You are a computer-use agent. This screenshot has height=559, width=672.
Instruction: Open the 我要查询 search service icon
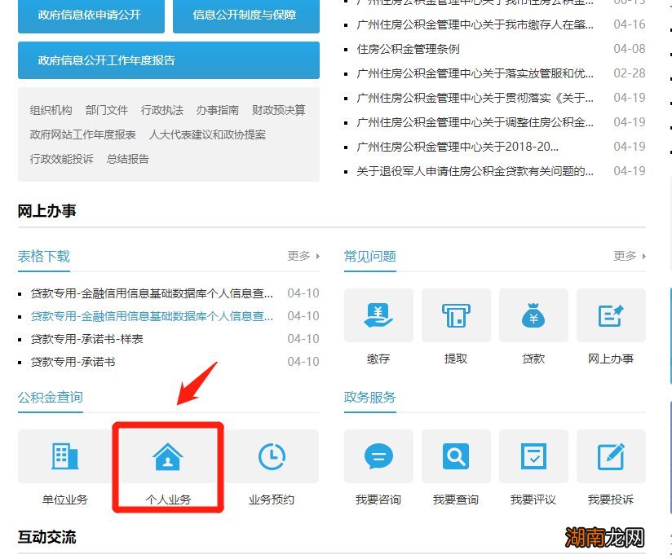[x=455, y=457]
